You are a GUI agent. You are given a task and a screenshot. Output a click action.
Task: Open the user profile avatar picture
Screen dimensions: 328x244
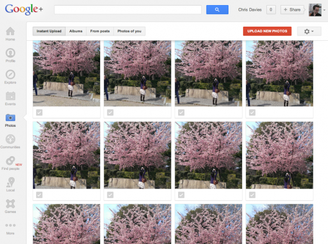[315, 10]
